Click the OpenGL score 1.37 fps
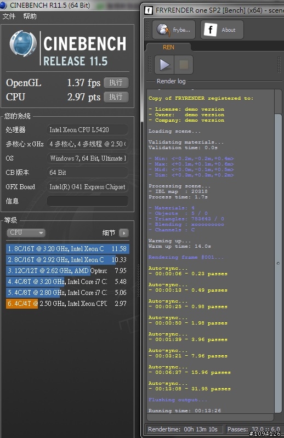Viewport: 284px width, 438px height. coord(83,83)
